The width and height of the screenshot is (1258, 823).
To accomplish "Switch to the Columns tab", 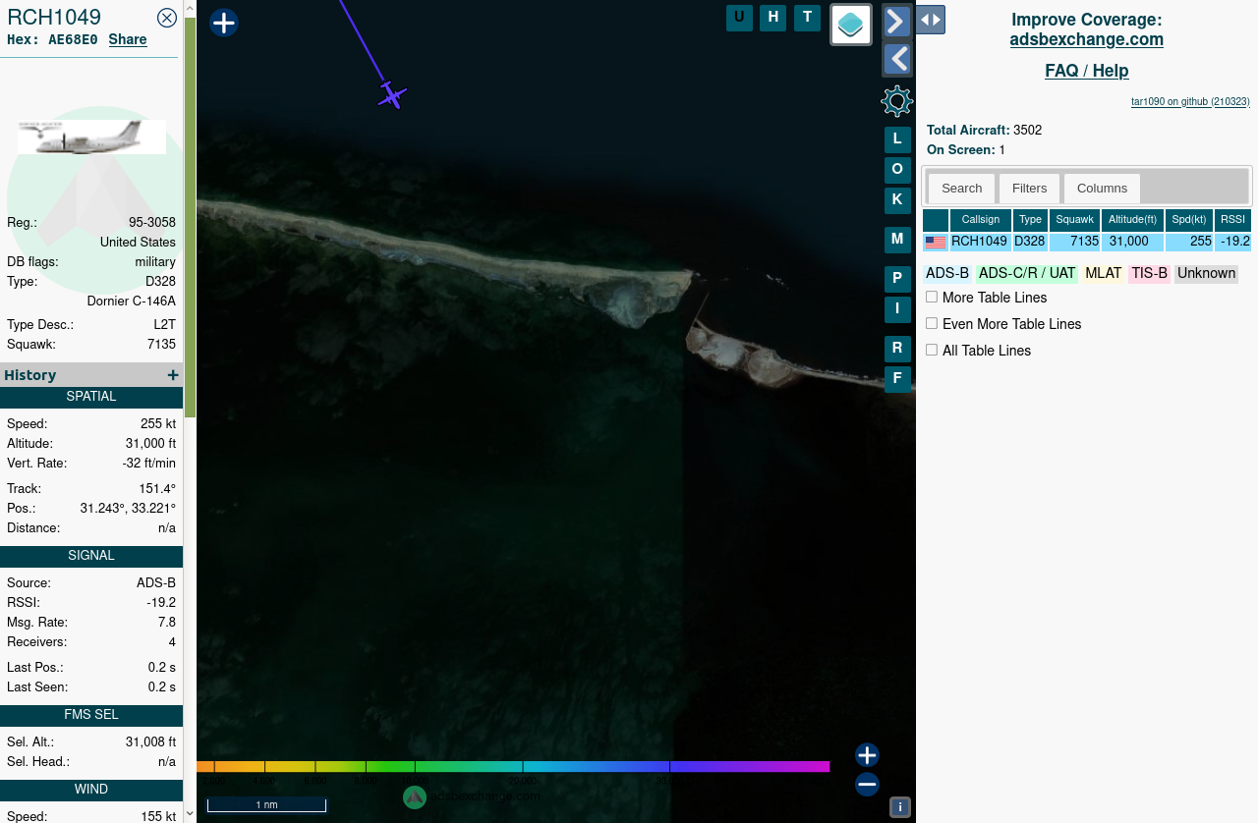I will point(1102,189).
